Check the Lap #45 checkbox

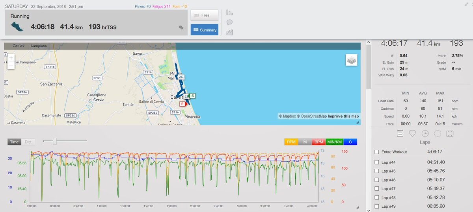(377, 171)
